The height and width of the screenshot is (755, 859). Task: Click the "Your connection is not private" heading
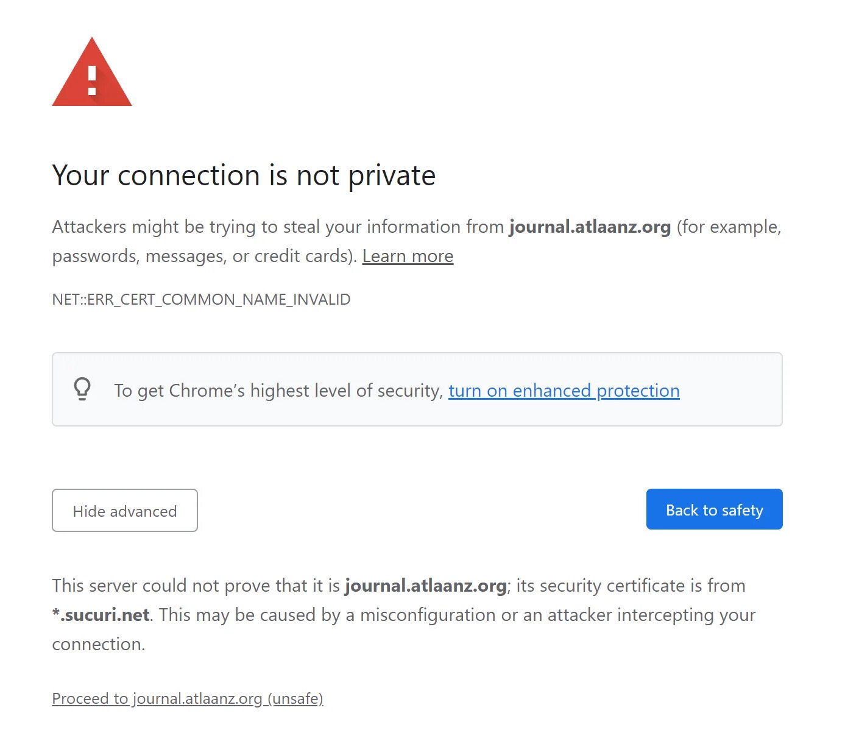(244, 175)
